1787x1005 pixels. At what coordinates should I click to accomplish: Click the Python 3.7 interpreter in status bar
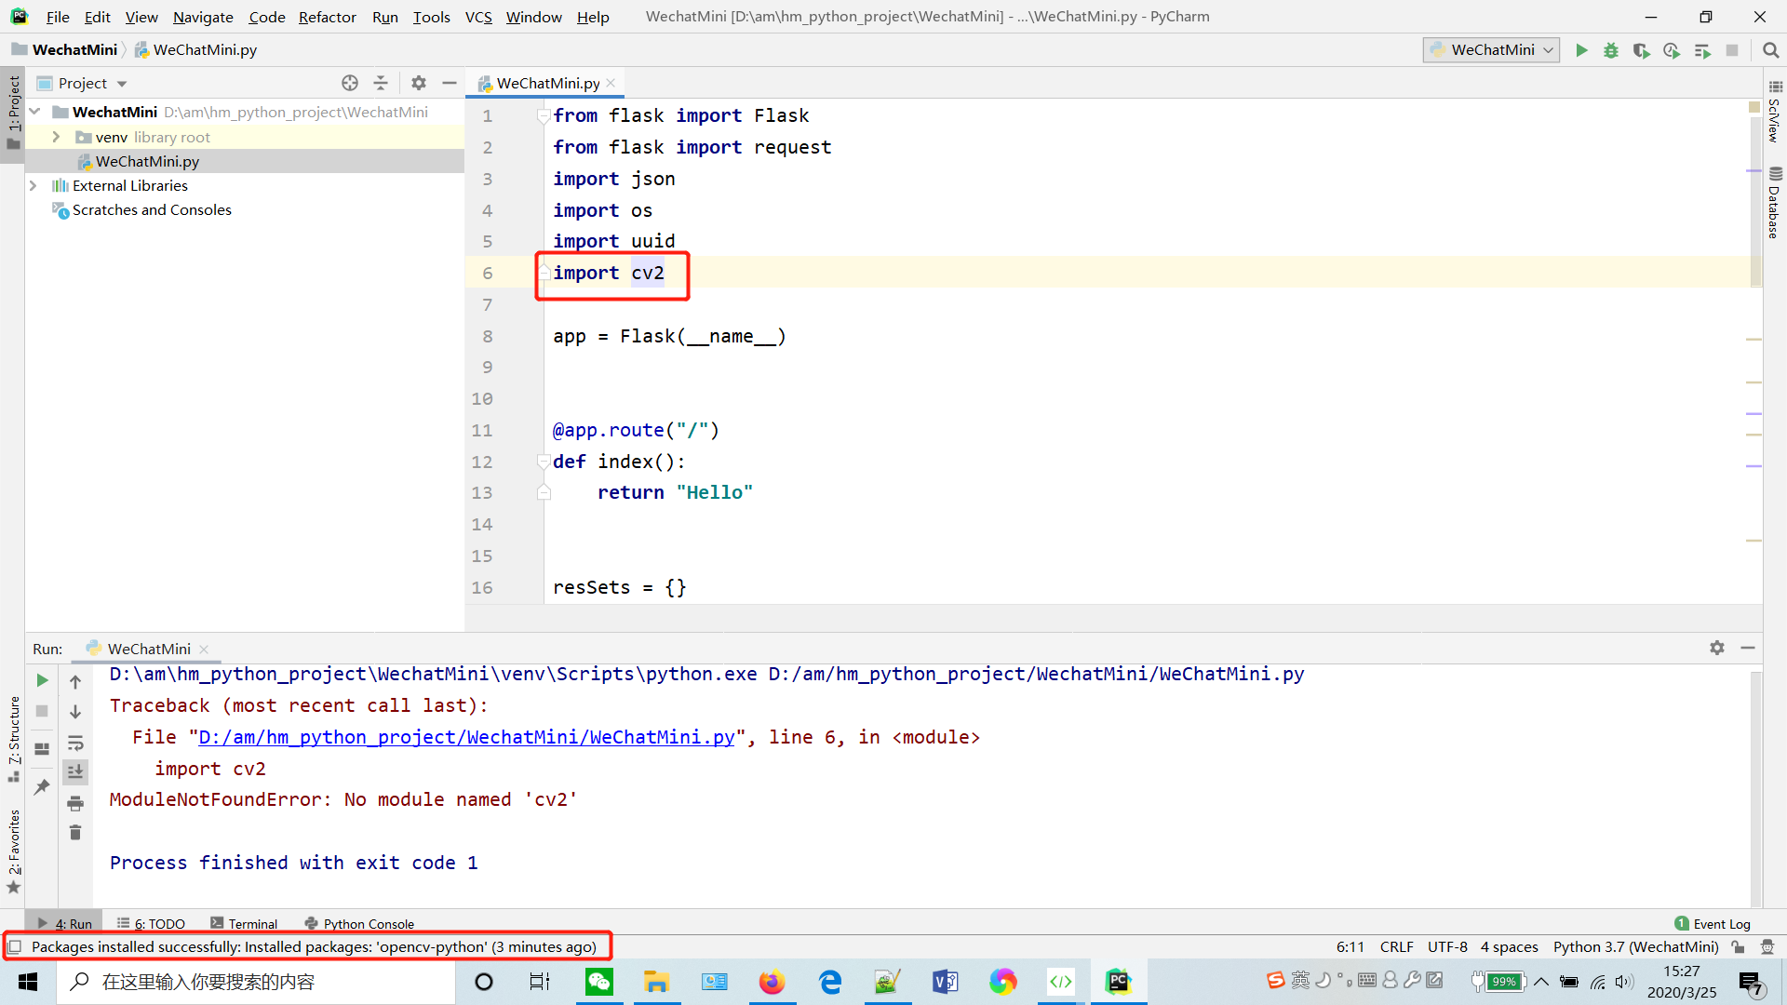1634,946
